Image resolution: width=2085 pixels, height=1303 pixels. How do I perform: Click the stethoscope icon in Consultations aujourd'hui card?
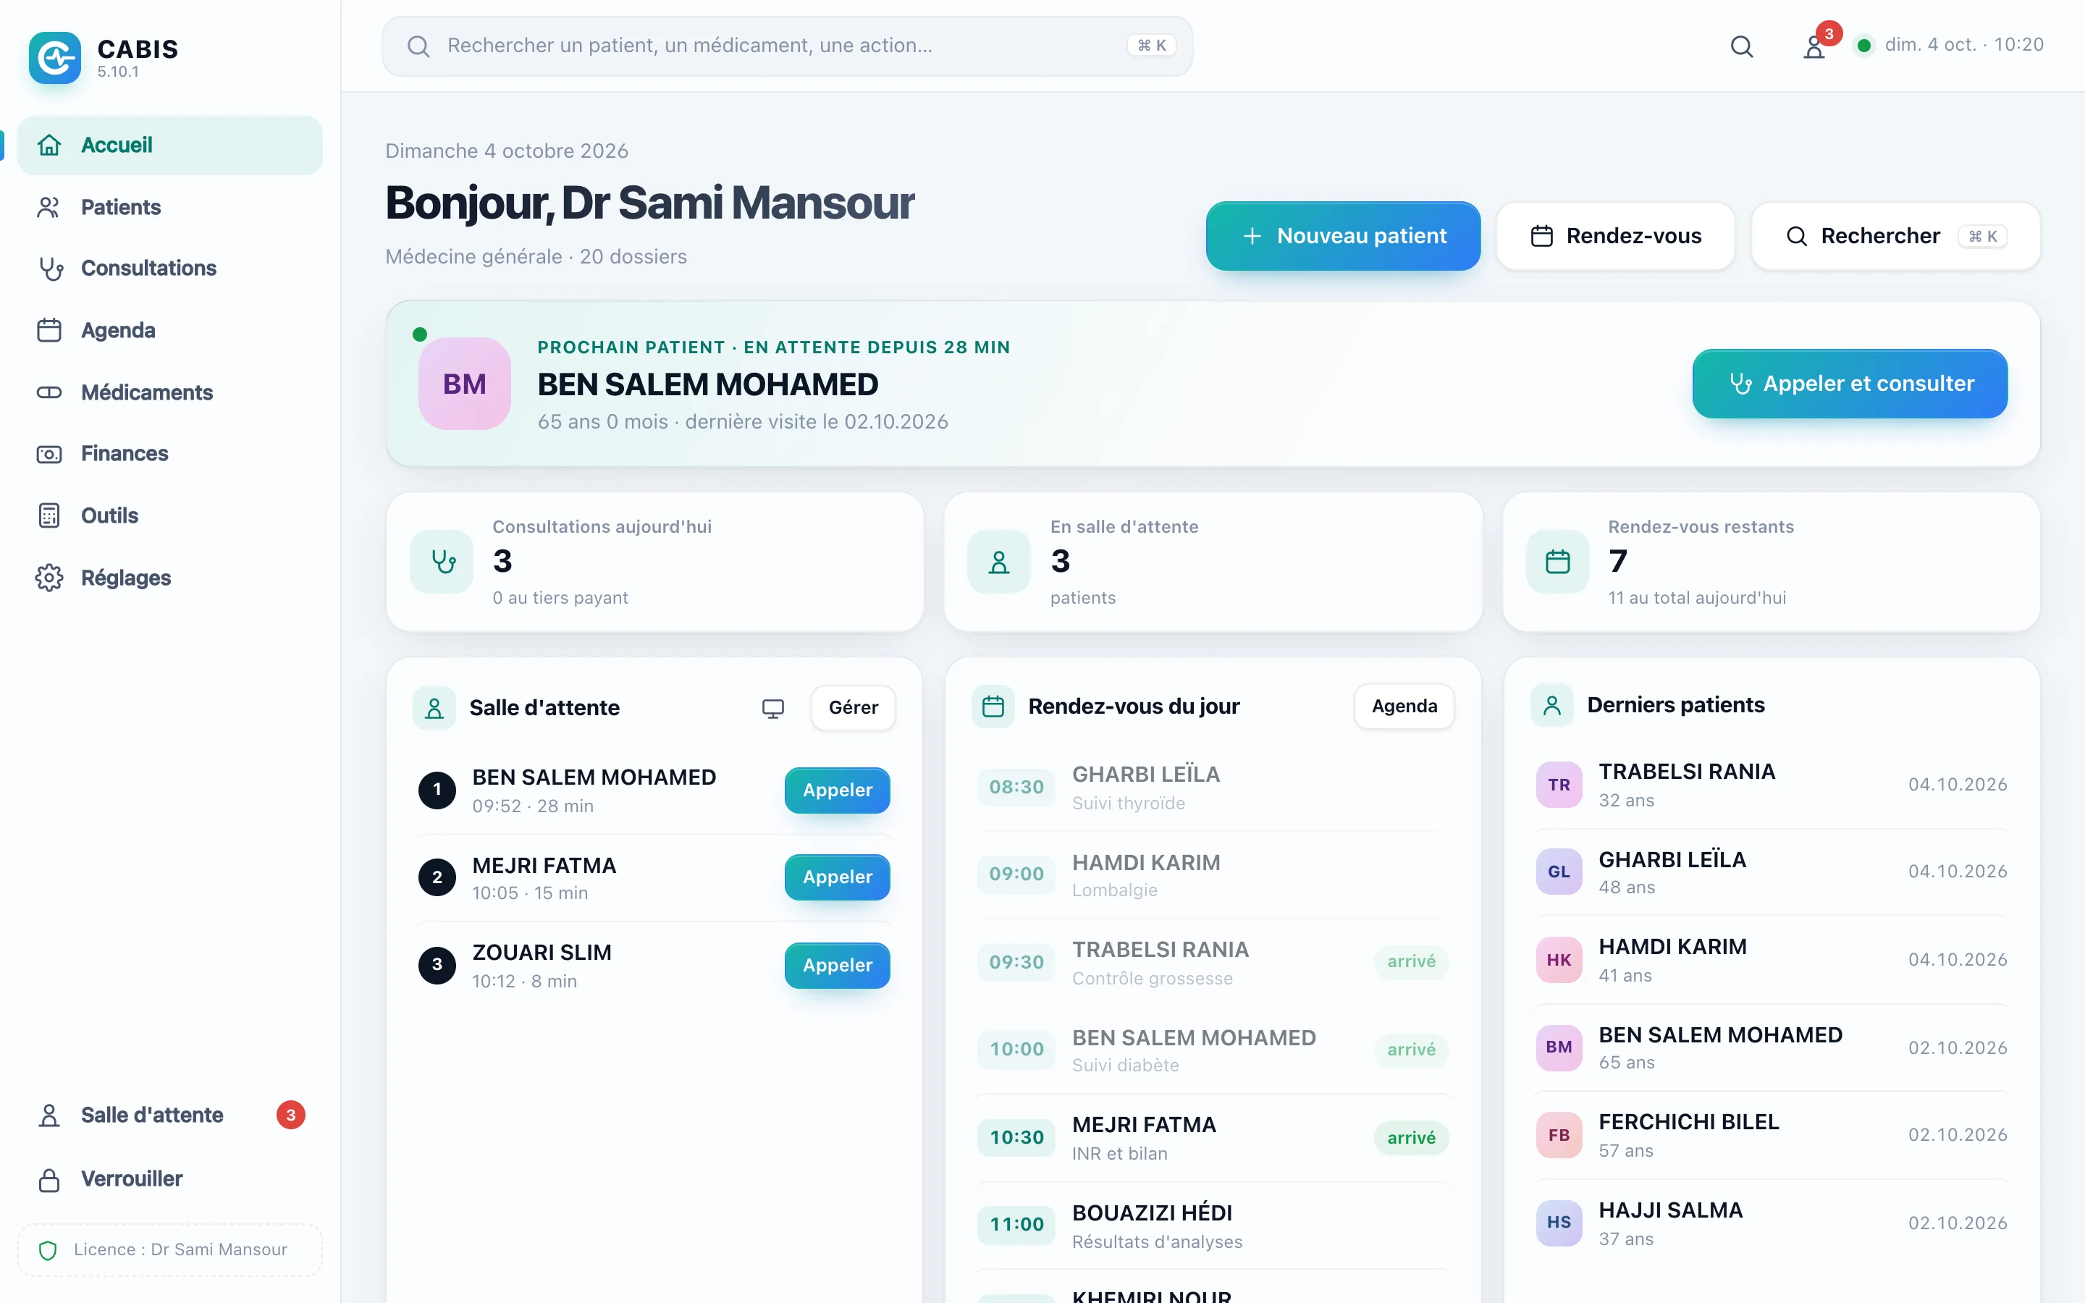point(442,562)
